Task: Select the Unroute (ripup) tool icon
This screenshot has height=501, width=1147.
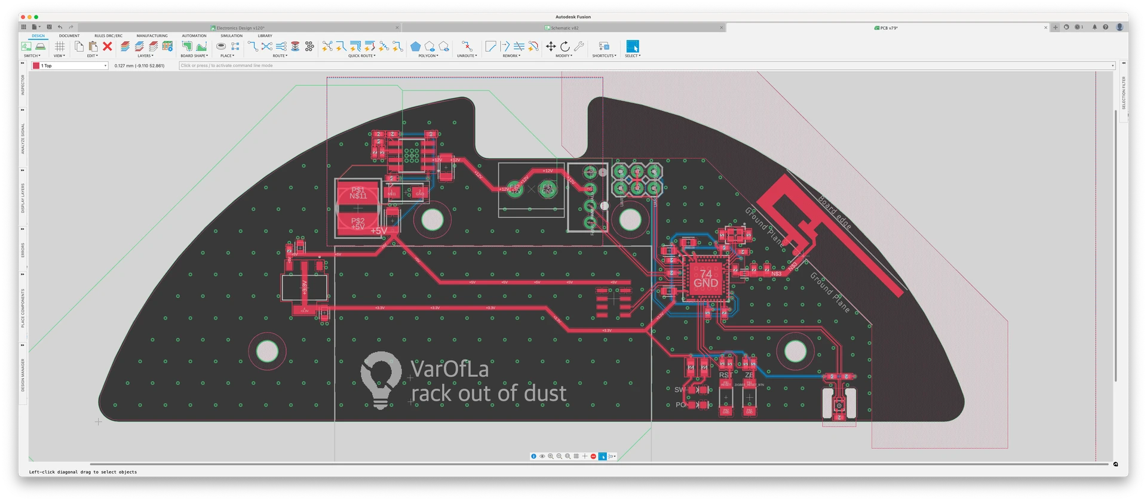Action: (467, 47)
